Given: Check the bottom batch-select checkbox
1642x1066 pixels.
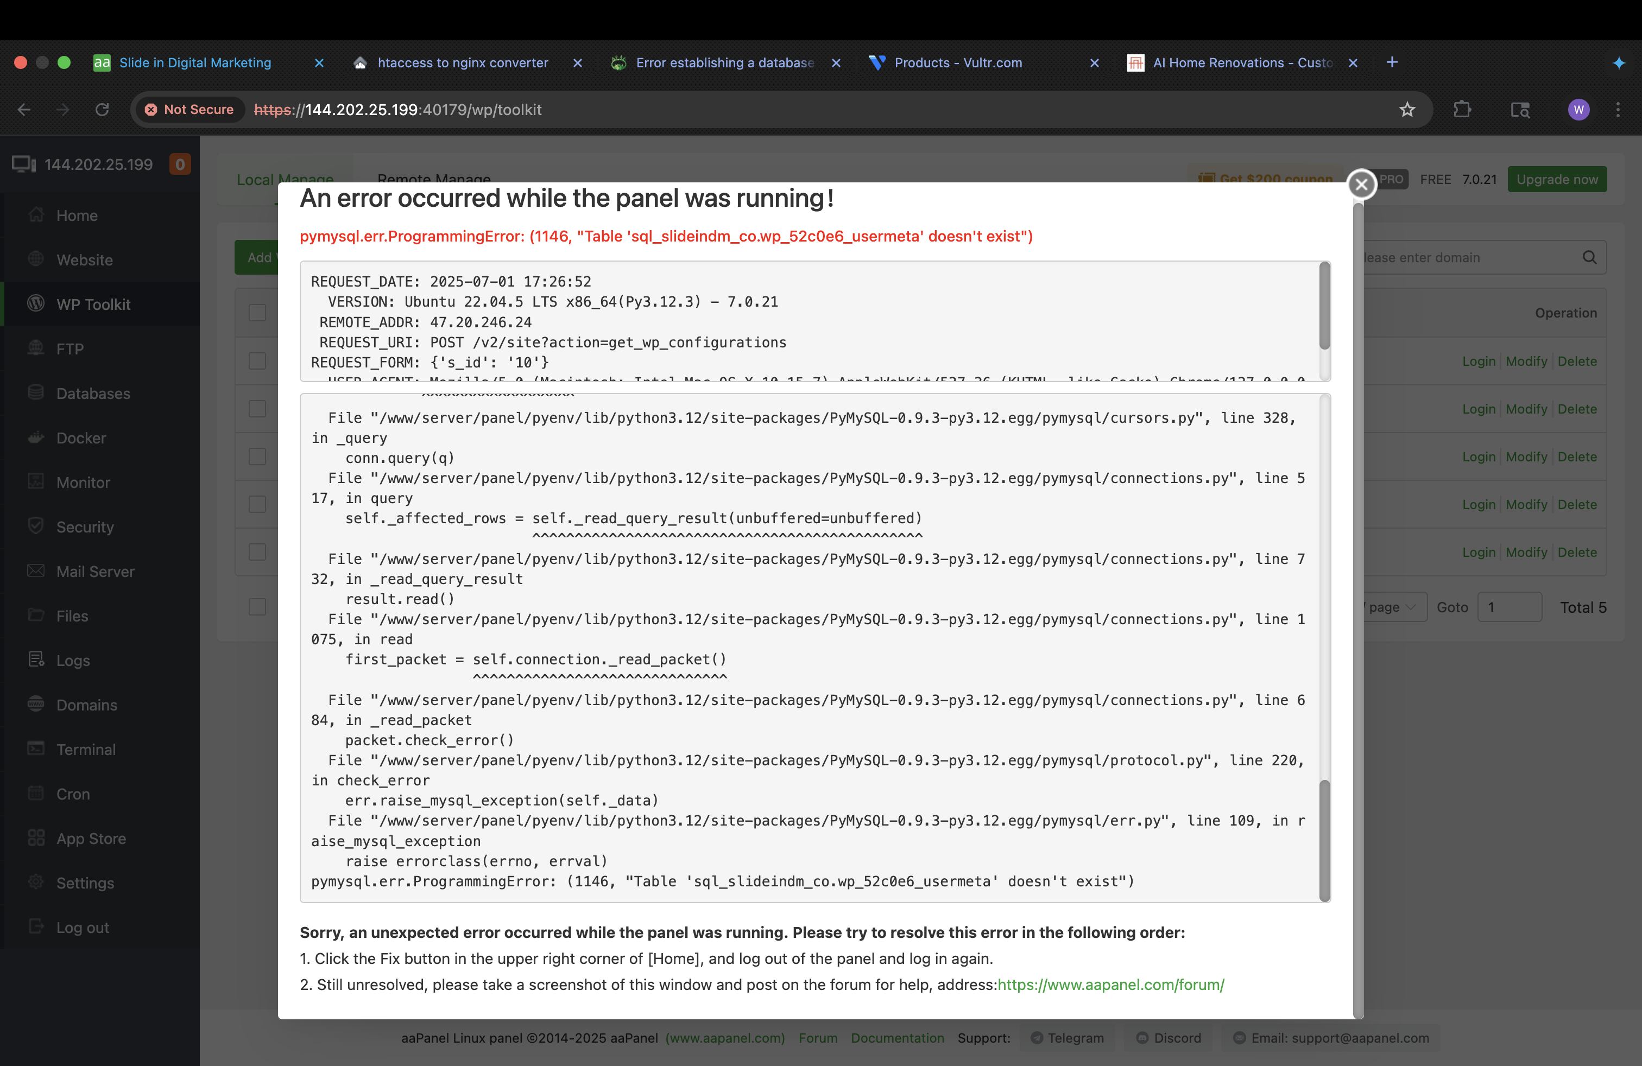Looking at the screenshot, I should pyautogui.click(x=257, y=607).
